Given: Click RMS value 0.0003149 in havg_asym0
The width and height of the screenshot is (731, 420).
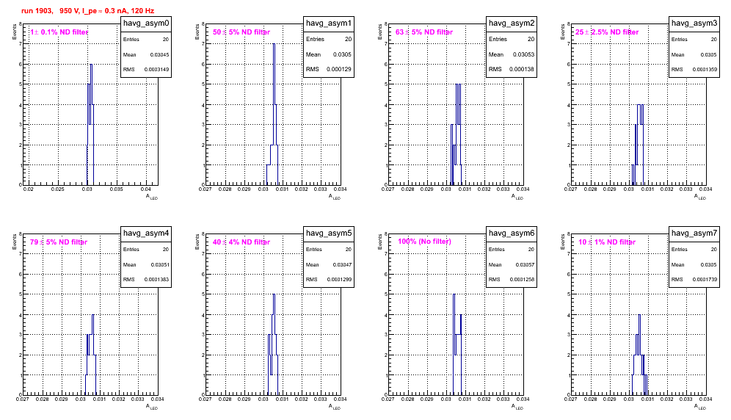Looking at the screenshot, I should (x=156, y=70).
